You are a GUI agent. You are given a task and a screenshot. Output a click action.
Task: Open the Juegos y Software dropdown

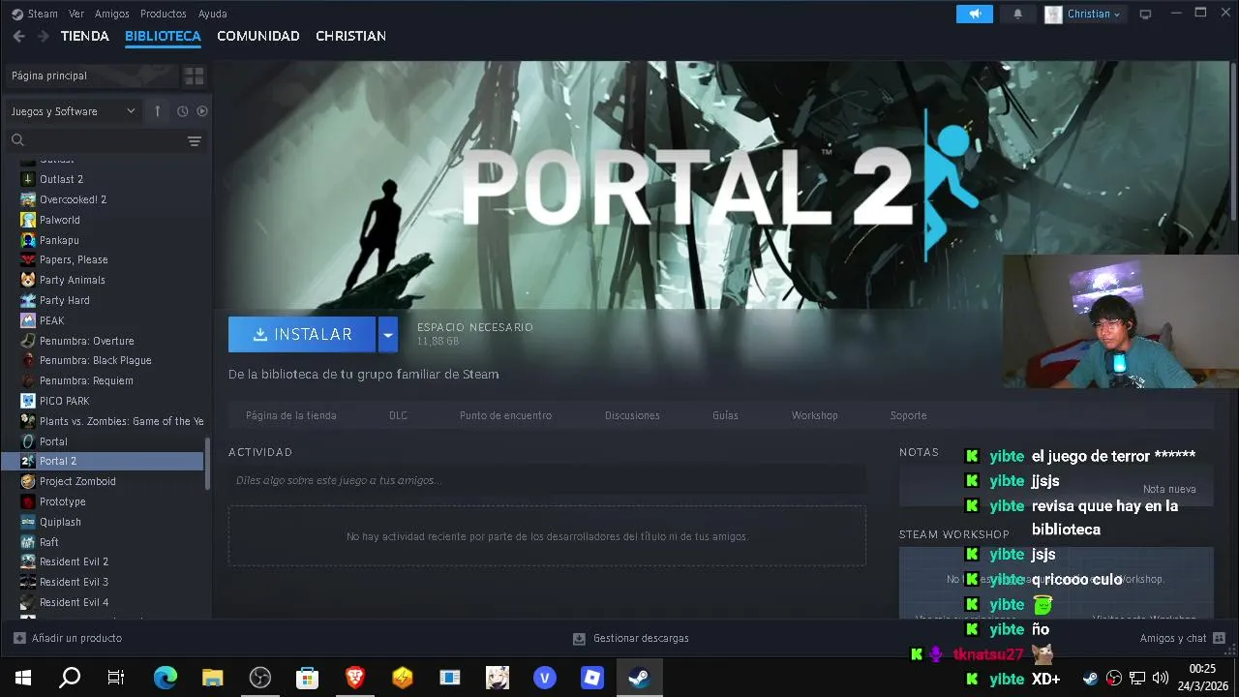(74, 111)
